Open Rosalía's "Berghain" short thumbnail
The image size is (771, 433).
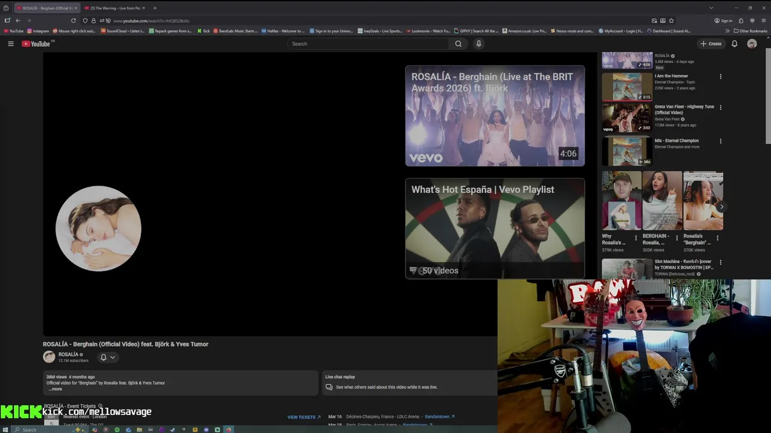point(703,201)
